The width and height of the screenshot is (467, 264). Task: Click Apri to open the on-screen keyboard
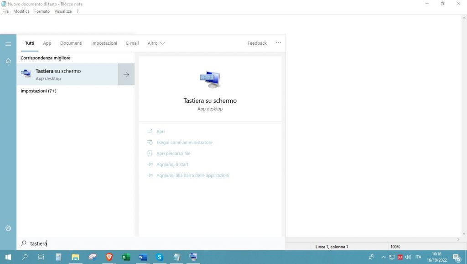point(161,132)
